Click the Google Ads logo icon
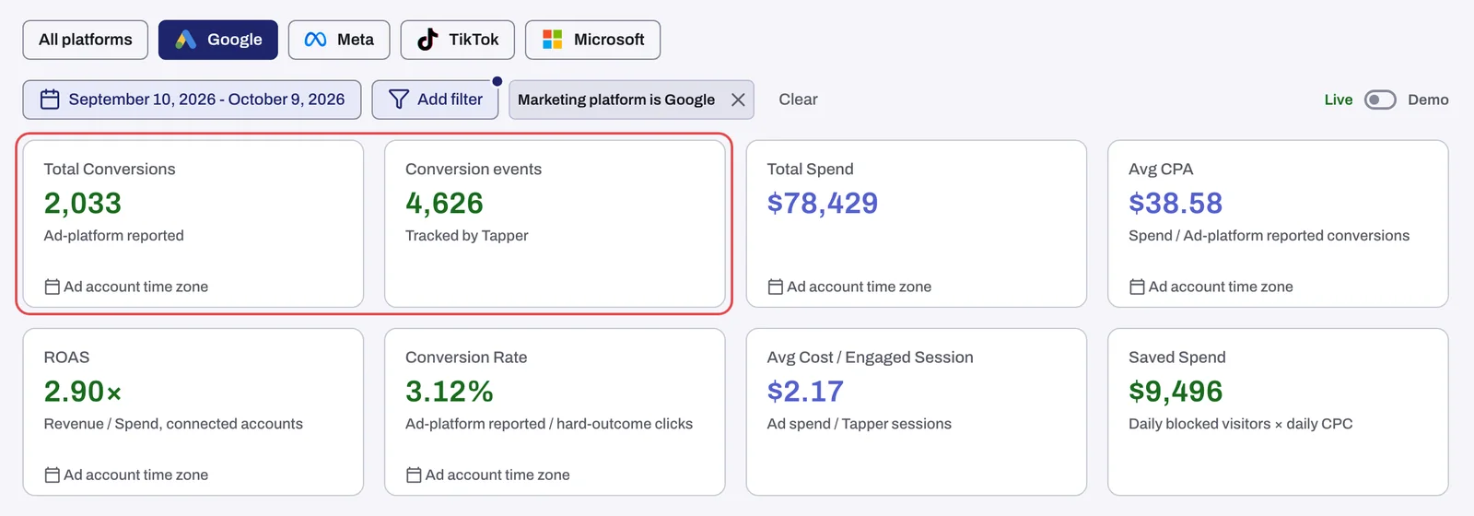Viewport: 1474px width, 516px height. click(186, 40)
